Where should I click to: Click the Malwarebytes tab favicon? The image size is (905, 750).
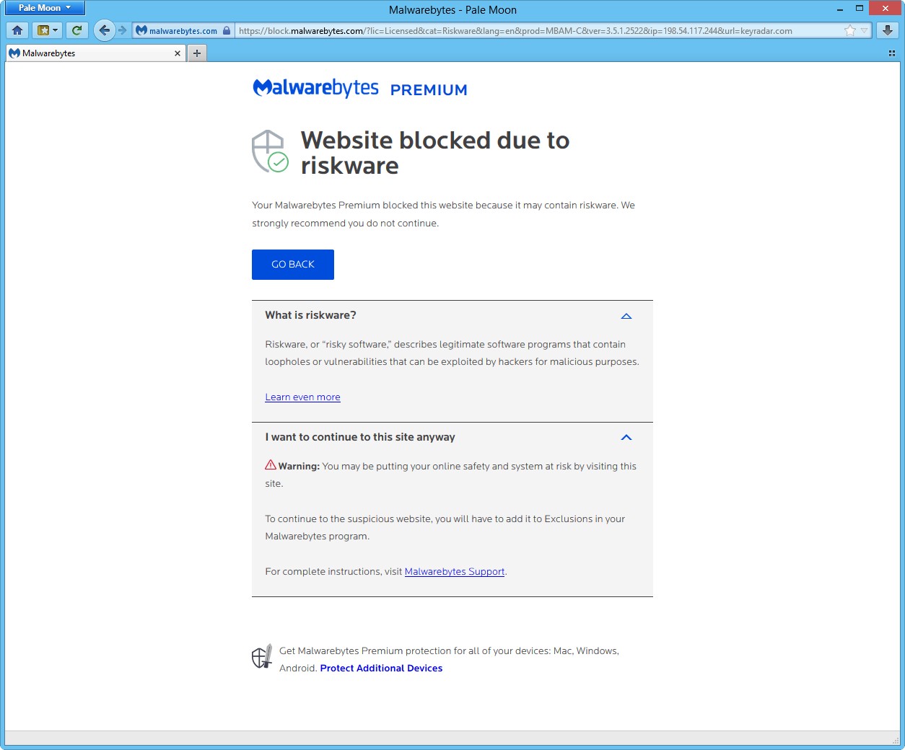click(14, 53)
